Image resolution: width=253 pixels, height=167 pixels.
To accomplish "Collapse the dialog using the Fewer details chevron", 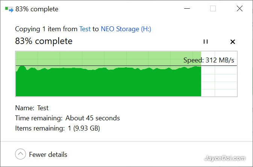I will pos(20,154).
